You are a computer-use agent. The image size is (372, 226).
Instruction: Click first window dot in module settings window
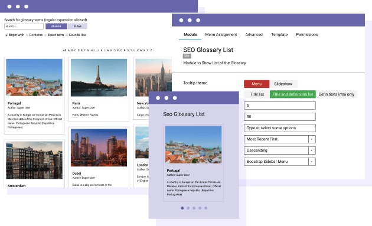181,20
